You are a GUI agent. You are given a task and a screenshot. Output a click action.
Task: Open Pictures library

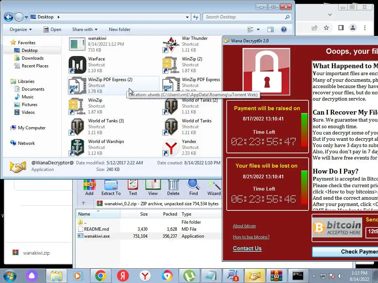point(26,104)
